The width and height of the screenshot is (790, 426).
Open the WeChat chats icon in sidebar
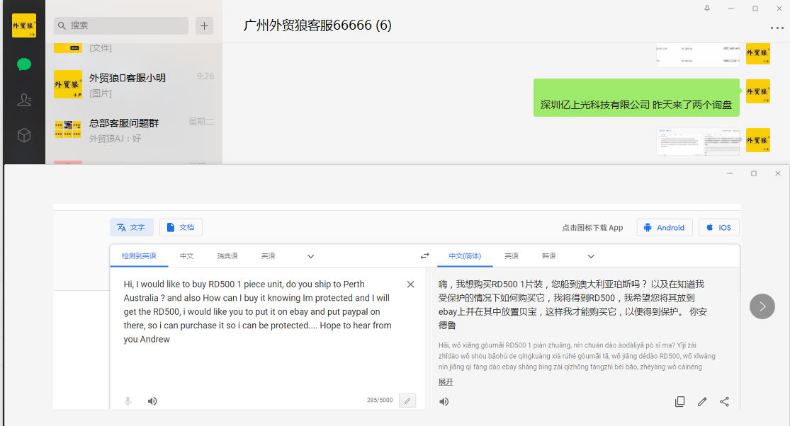[x=24, y=64]
